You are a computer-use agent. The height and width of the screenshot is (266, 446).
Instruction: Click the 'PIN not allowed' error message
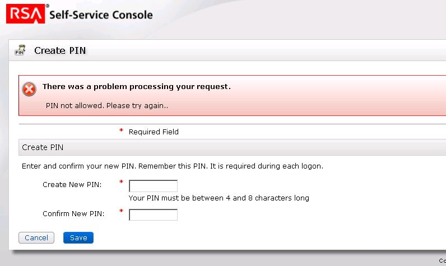(106, 105)
